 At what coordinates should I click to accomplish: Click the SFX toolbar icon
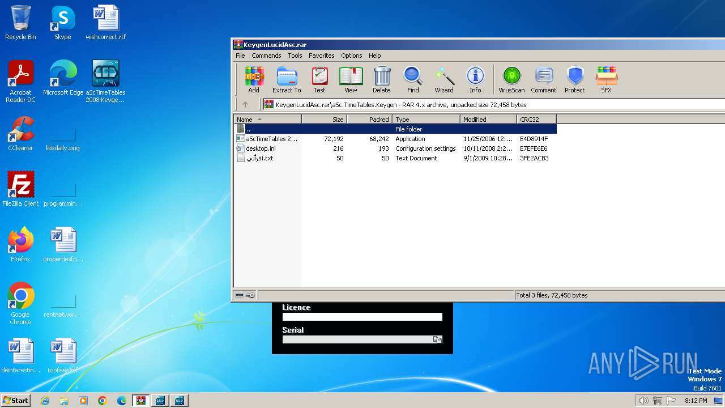[x=606, y=79]
